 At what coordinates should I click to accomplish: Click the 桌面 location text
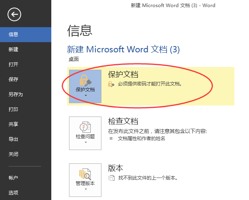74,59
